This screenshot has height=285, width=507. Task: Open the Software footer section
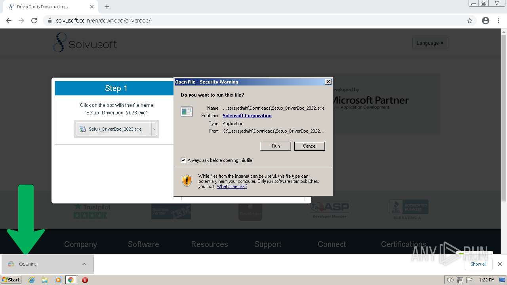[x=143, y=244]
